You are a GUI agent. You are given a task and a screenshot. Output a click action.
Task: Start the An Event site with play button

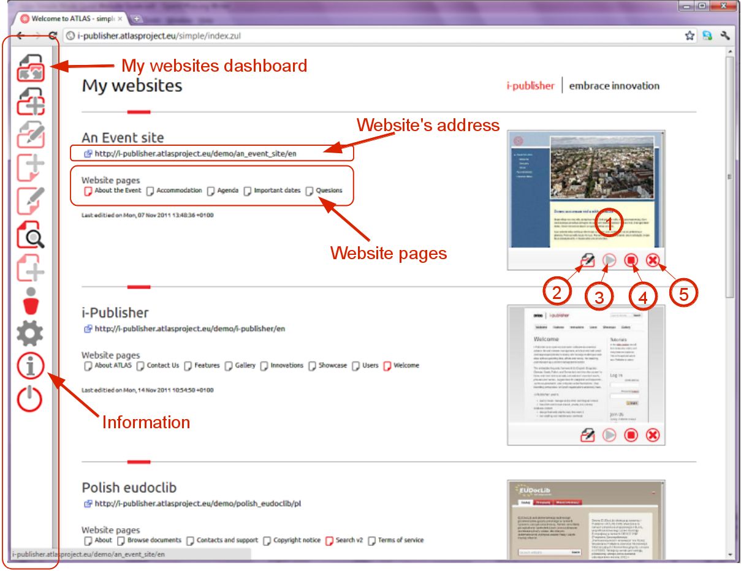pyautogui.click(x=609, y=261)
